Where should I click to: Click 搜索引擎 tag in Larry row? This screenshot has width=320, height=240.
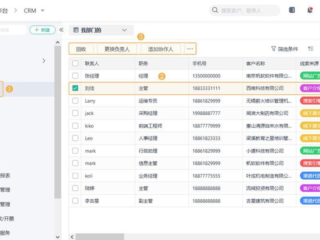coord(310,101)
